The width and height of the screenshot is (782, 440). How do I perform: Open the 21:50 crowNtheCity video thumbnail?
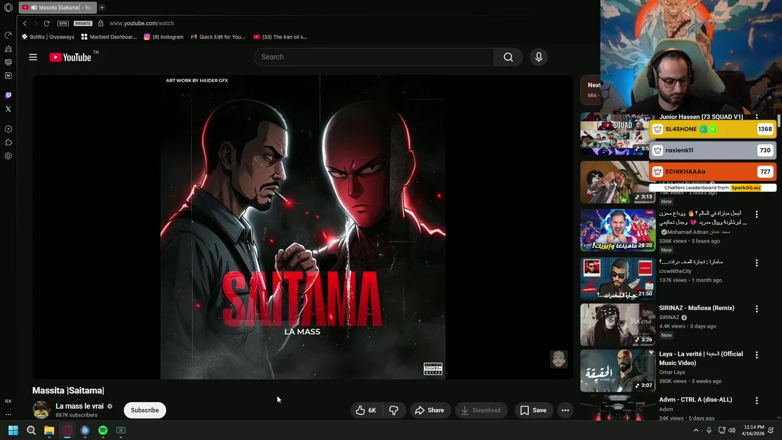click(x=618, y=279)
